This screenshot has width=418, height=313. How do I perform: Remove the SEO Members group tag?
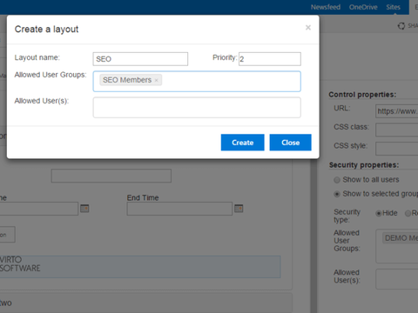[156, 80]
